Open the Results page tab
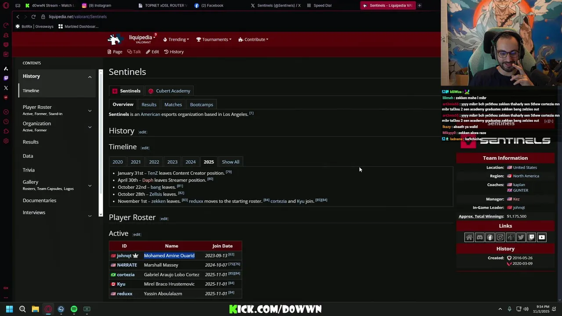562x316 pixels. tap(149, 104)
